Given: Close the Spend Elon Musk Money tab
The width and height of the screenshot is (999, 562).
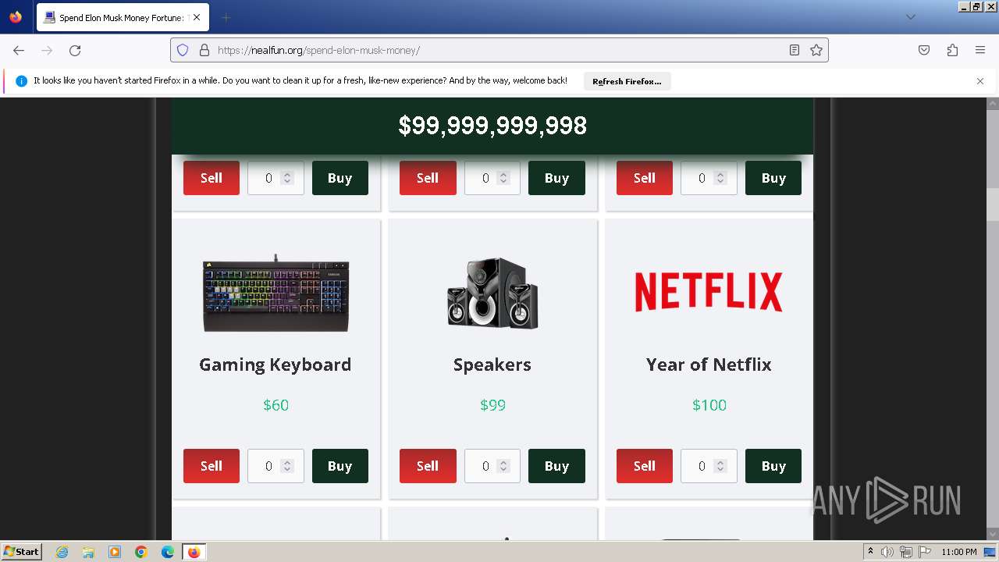Looking at the screenshot, I should click(196, 17).
